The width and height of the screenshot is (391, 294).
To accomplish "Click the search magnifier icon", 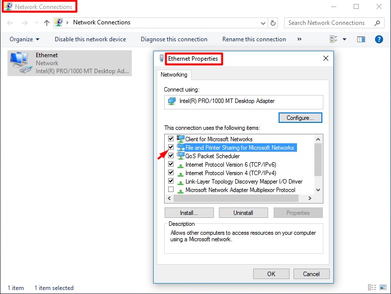I will pos(377,23).
